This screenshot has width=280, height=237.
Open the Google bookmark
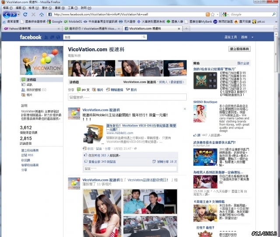tap(55, 21)
